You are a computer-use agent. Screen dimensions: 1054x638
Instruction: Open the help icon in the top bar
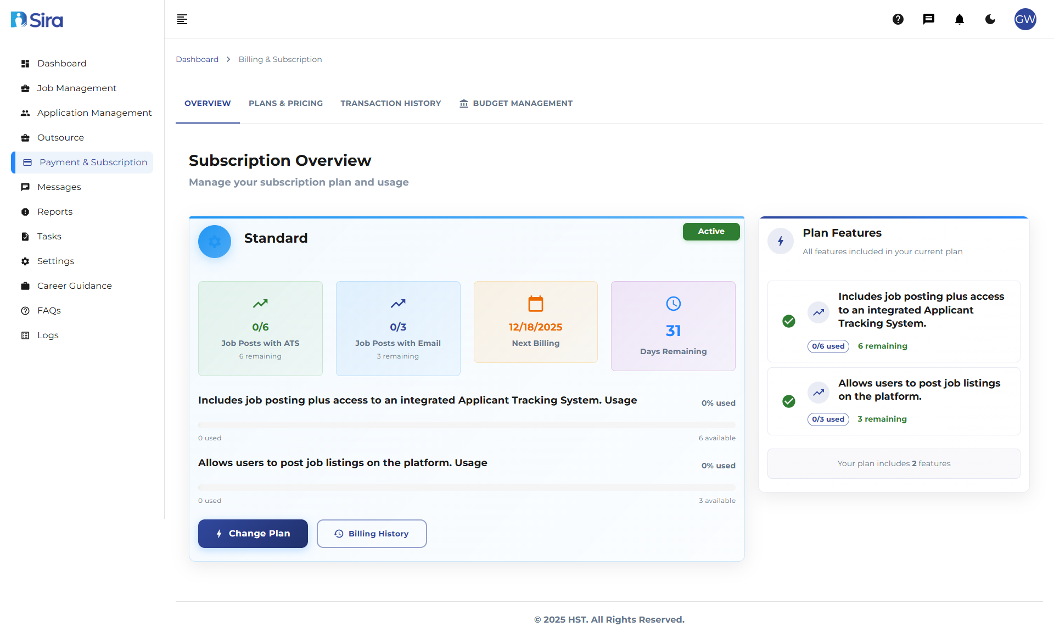898,19
